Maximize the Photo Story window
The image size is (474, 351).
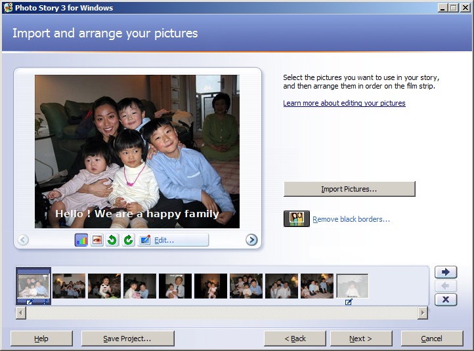tap(454, 8)
